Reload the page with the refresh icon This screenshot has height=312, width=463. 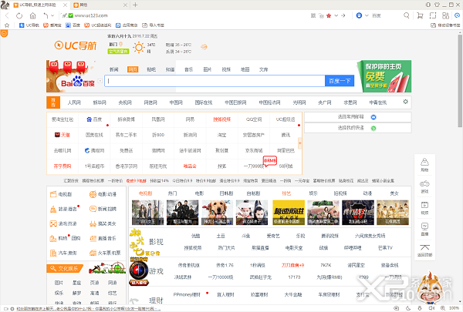click(x=19, y=15)
